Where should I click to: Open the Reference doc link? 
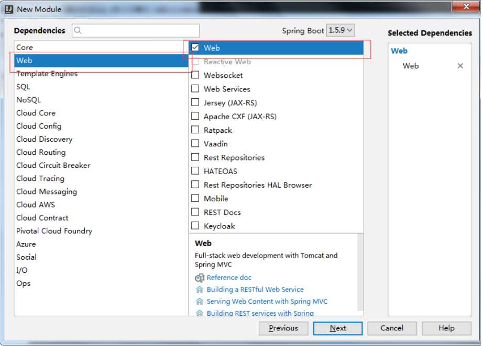(229, 278)
